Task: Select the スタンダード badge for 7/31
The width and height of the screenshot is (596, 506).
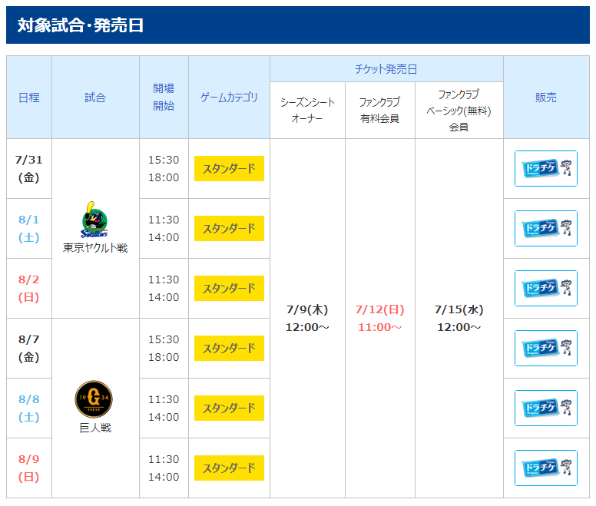Action: pos(229,168)
